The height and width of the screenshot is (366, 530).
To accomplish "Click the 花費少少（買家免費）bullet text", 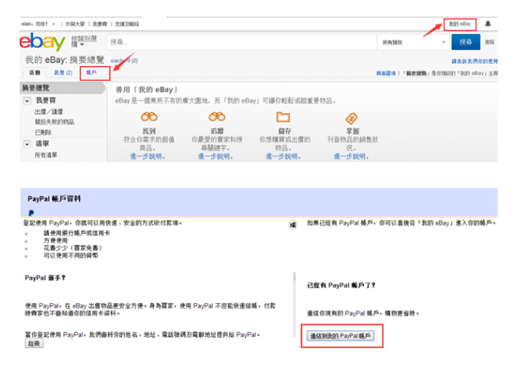I will point(73,248).
